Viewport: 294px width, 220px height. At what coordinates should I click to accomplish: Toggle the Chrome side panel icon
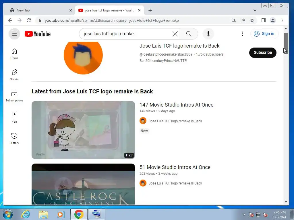(264, 20)
